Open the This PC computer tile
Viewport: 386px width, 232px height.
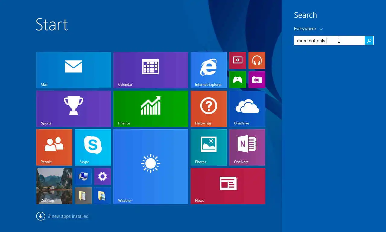[83, 176]
